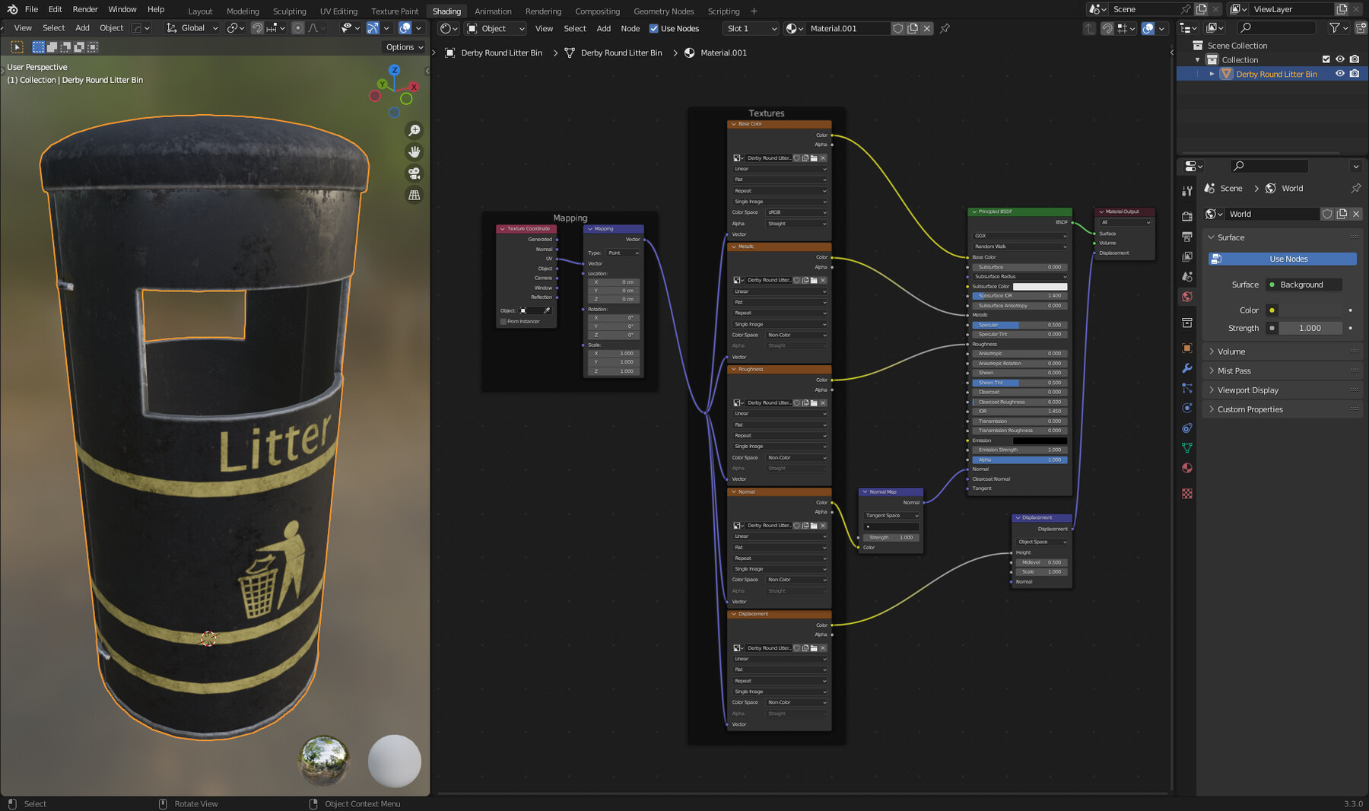
Task: Select the Texture properties checker icon
Action: (1187, 493)
